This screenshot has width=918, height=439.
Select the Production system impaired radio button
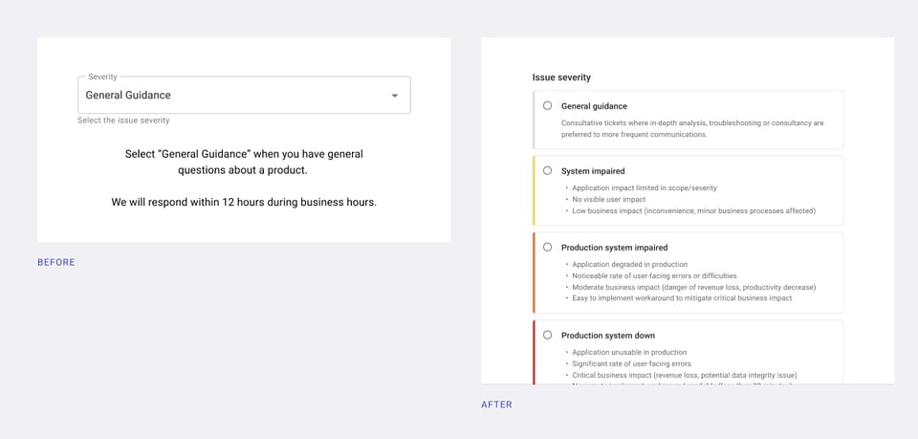click(547, 247)
